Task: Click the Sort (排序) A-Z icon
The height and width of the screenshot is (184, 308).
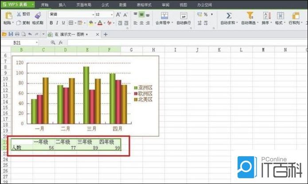Action: pos(267,15)
